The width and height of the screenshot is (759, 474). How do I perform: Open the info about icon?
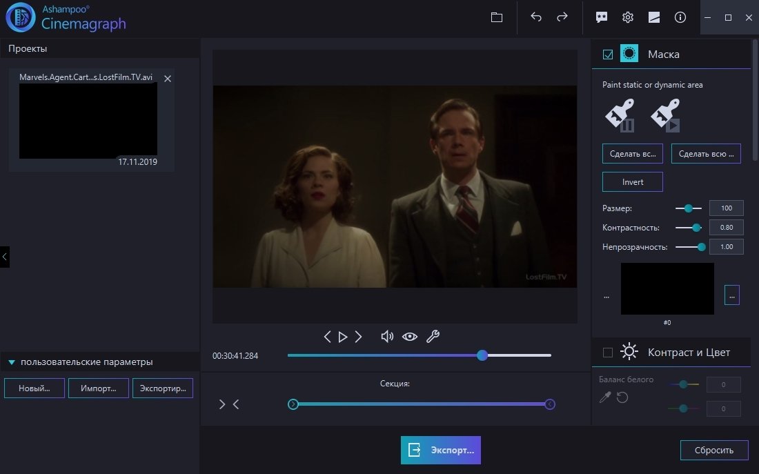click(x=680, y=17)
